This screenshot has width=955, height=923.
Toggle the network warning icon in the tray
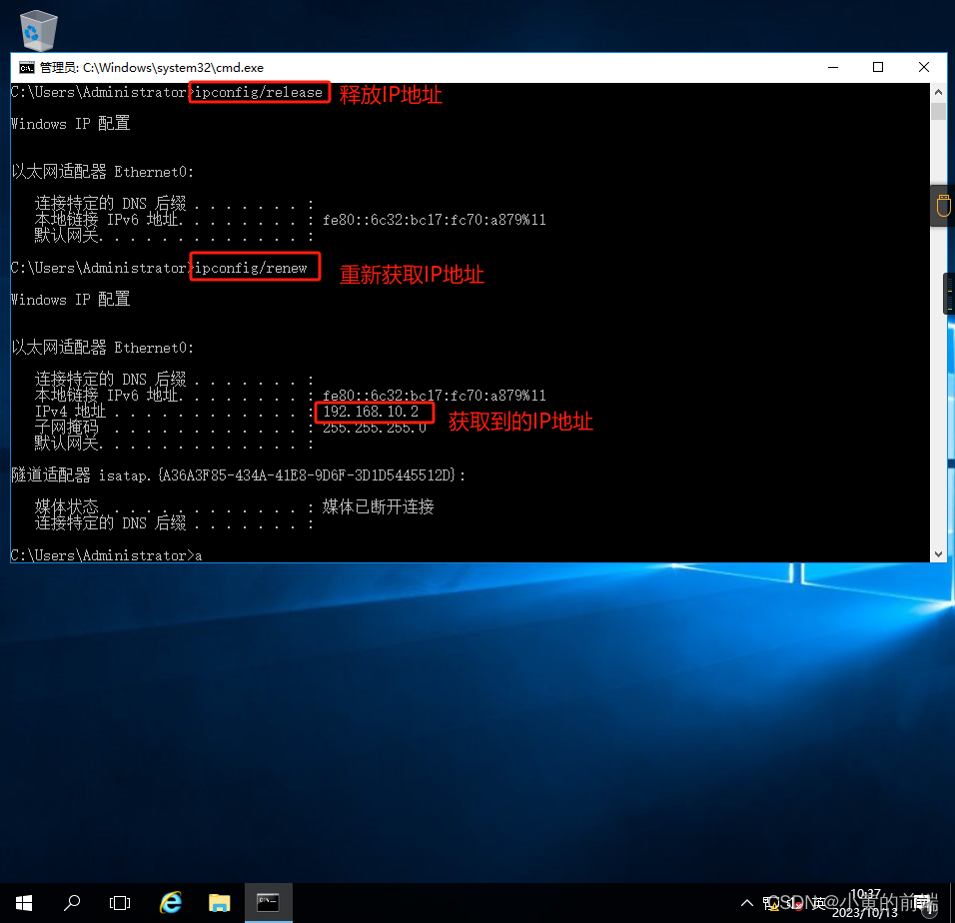click(771, 903)
